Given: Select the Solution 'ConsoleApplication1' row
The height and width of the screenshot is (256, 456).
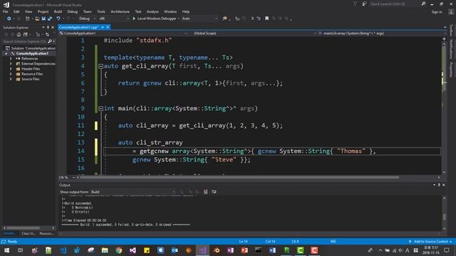Looking at the screenshot, I should point(30,48).
